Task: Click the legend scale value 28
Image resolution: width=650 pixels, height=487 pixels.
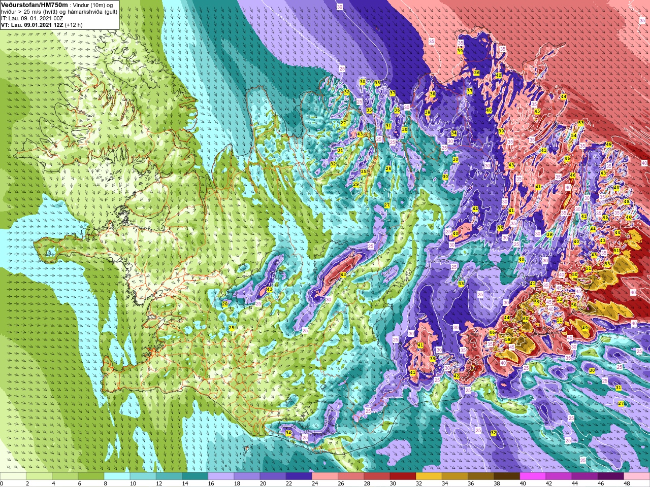Action: point(367,483)
